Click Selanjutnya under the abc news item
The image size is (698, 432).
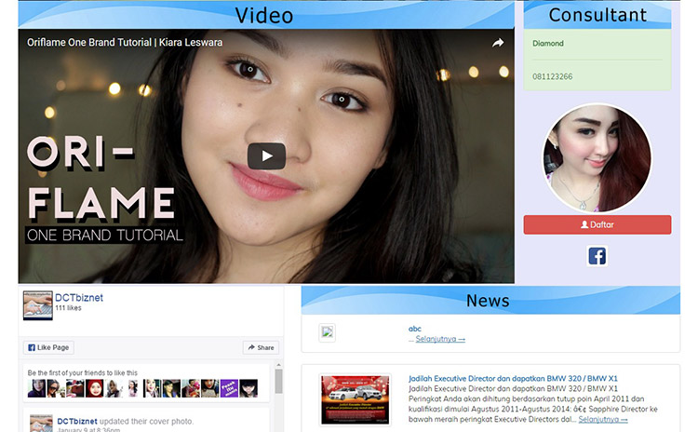pos(440,339)
